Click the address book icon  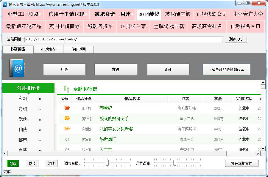[16, 68]
